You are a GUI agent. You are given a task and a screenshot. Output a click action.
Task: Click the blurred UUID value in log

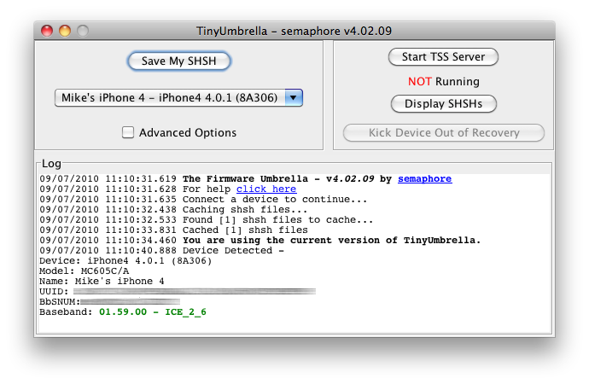click(x=195, y=291)
